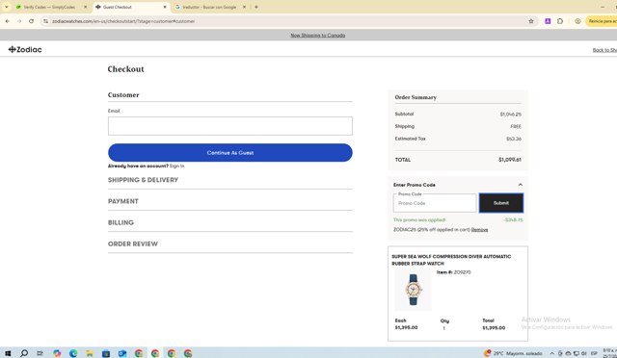This screenshot has width=617, height=358.
Task: Open File Explorer from taskbar
Action: tap(90, 353)
